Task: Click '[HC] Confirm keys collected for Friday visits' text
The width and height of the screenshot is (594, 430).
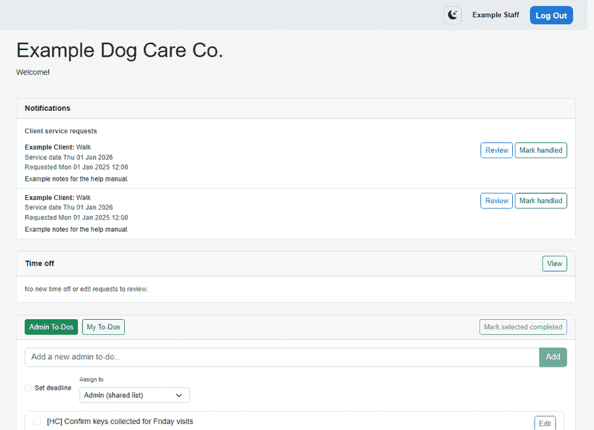Action: [119, 421]
